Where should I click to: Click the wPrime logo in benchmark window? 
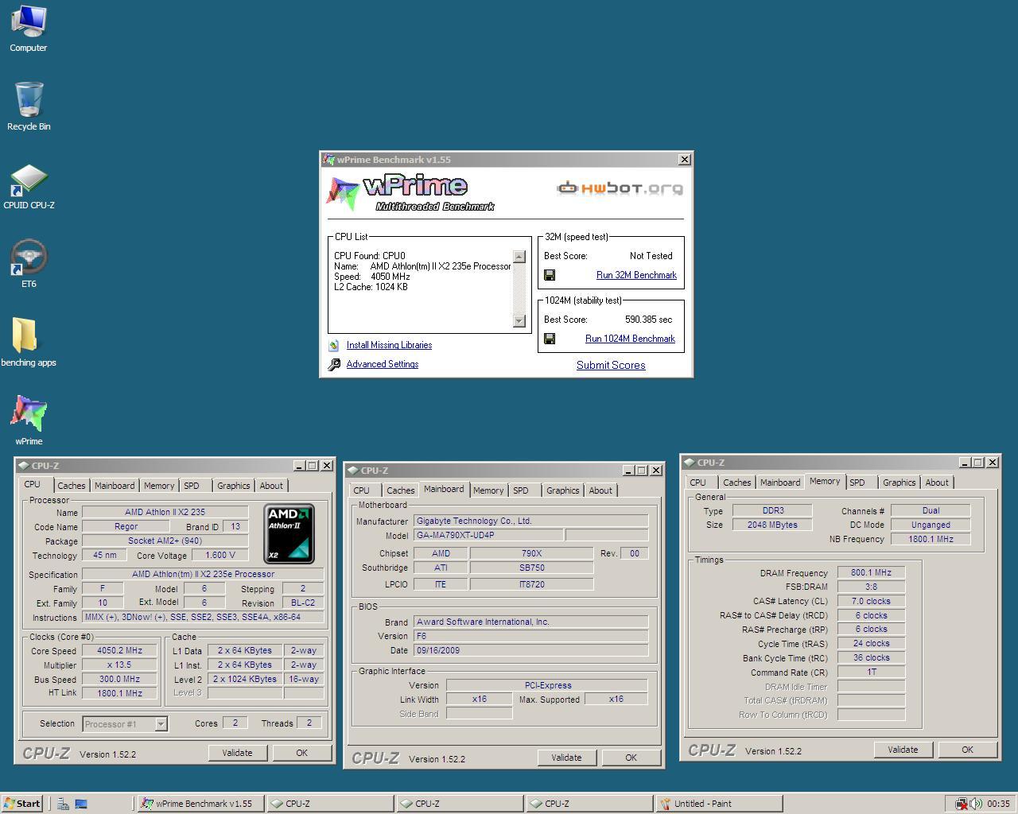pos(410,193)
